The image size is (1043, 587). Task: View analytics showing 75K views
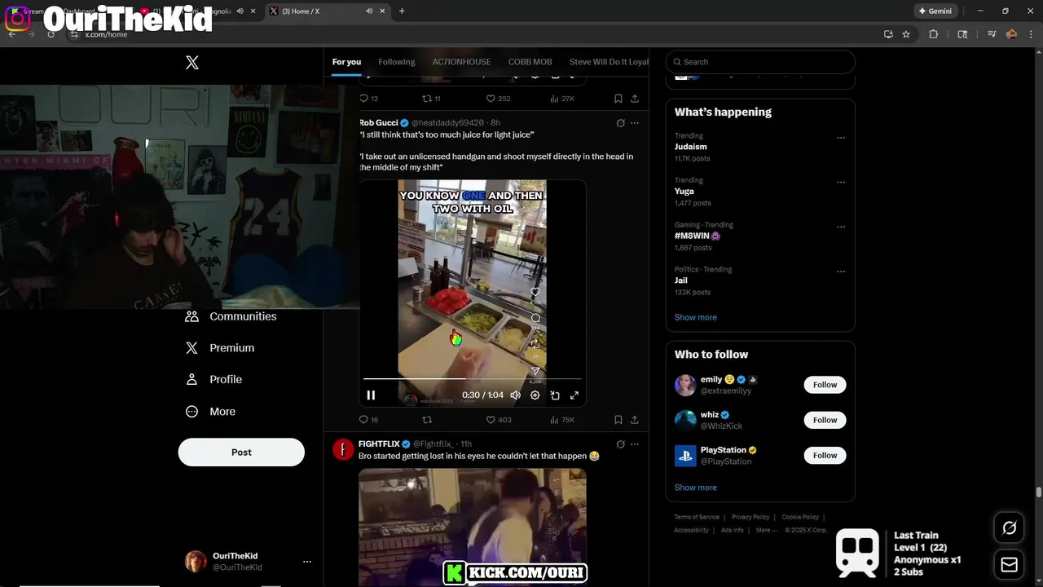pos(562,420)
